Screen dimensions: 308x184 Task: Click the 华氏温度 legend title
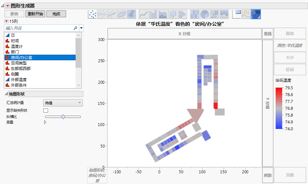click(283, 80)
